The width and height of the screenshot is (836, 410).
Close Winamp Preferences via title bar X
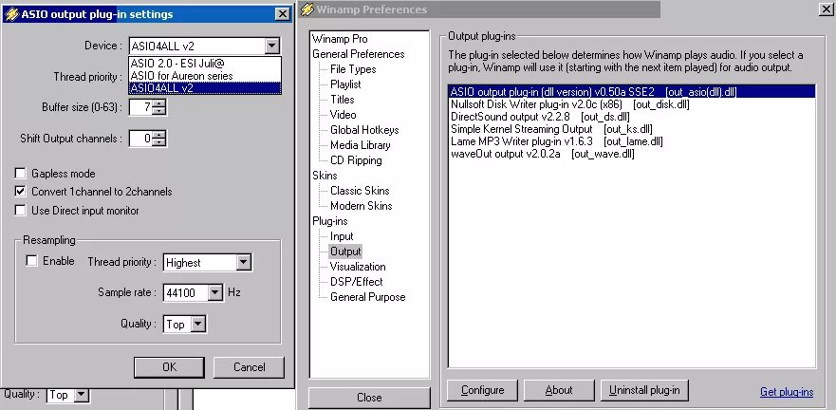[x=827, y=9]
